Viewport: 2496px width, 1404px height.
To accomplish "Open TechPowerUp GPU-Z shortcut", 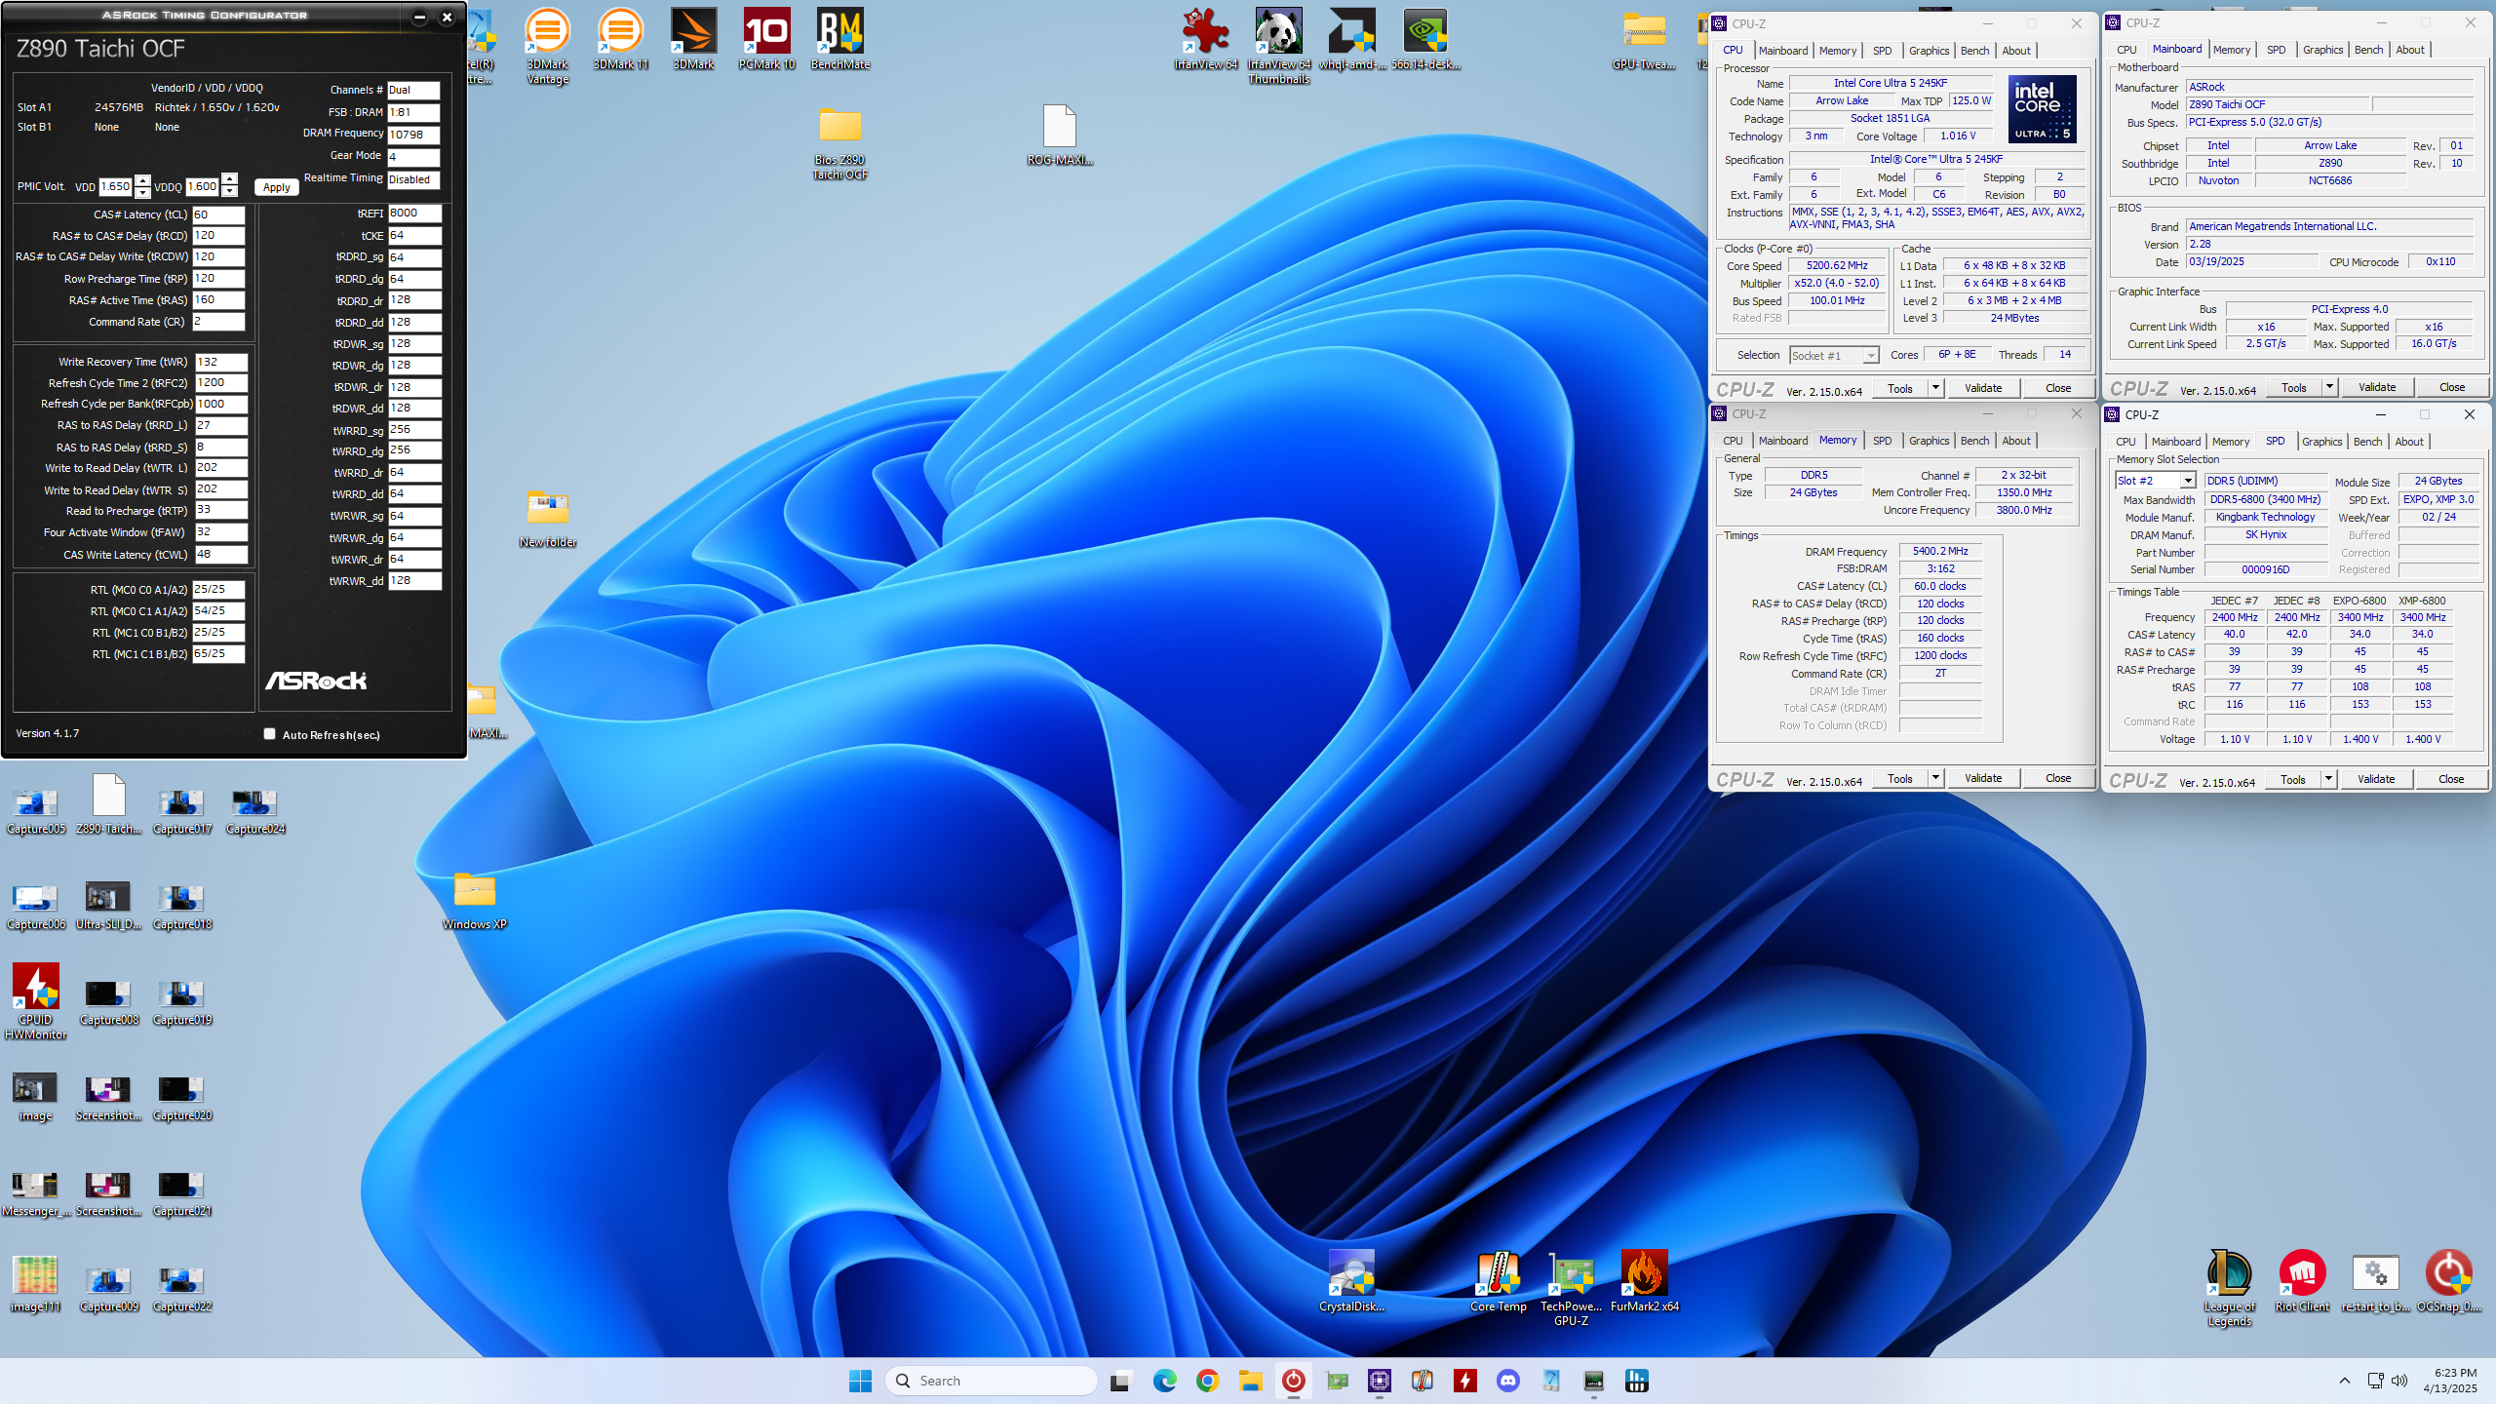I will coord(1571,1288).
